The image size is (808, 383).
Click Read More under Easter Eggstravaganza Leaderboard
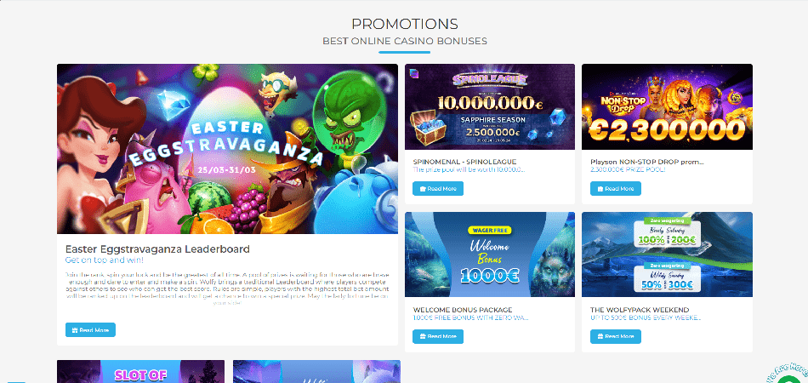pos(90,330)
